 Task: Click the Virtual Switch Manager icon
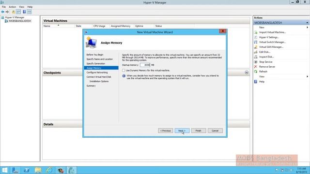click(256, 42)
